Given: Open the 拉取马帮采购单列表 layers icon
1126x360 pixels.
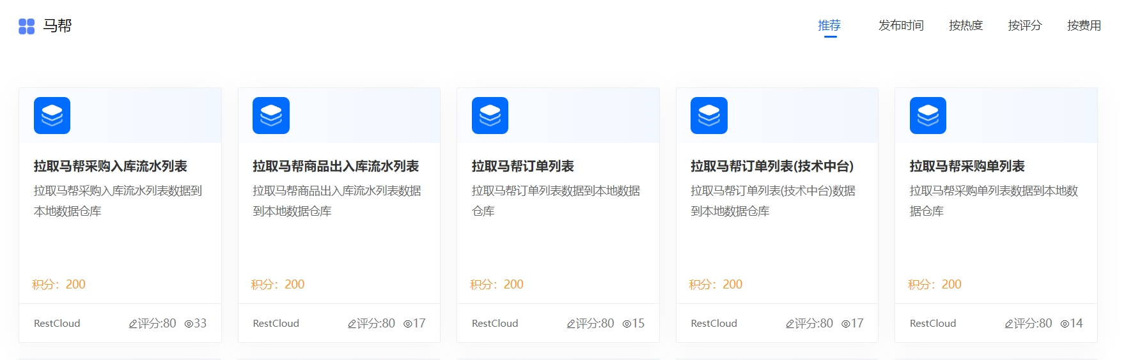Looking at the screenshot, I should pyautogui.click(x=928, y=116).
